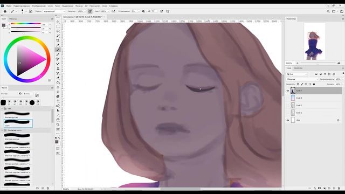Collapse the Основные кисти brush group
Screen dimensions: 345x194
[x=2, y=130]
